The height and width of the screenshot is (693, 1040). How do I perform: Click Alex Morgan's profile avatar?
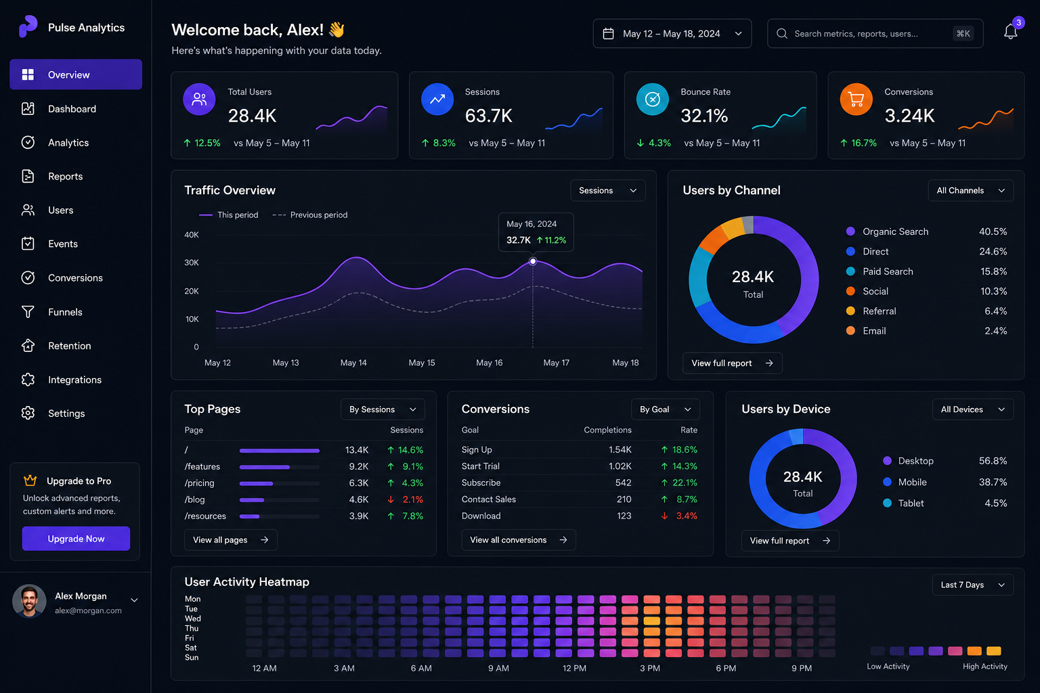29,601
